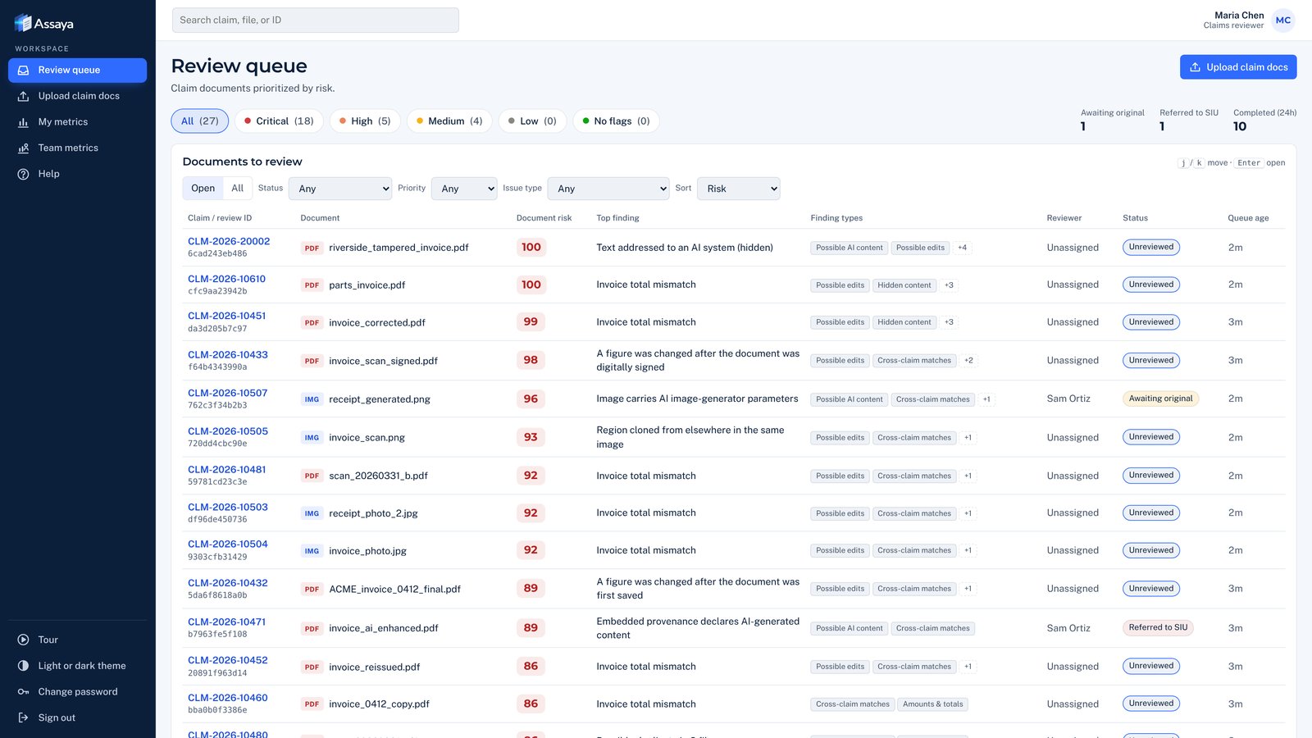Click the Assaya logo icon

[23, 23]
